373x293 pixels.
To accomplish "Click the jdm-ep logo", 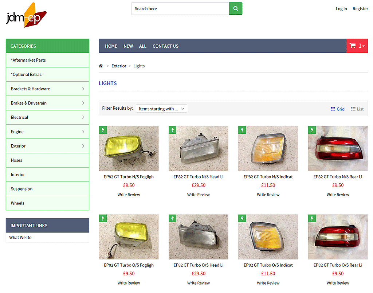I will [x=26, y=15].
